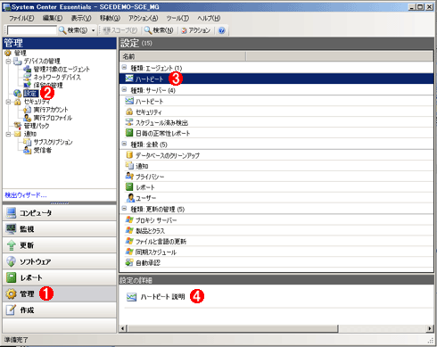Open the ファイル(F) menu

point(21,18)
